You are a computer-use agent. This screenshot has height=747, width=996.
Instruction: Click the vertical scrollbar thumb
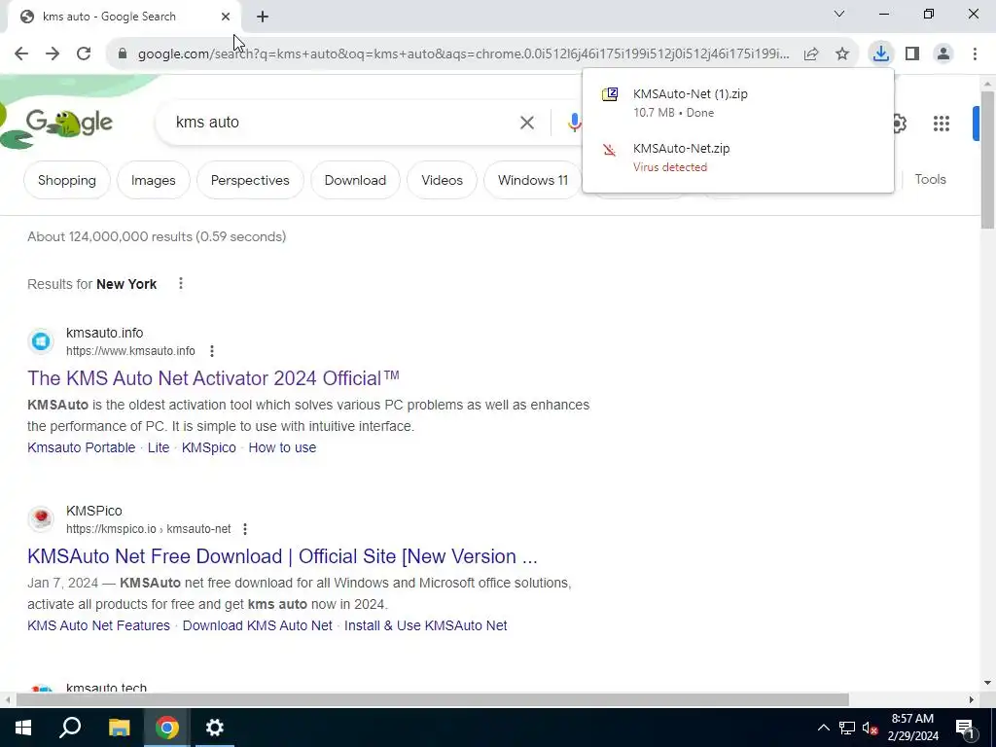click(x=988, y=159)
